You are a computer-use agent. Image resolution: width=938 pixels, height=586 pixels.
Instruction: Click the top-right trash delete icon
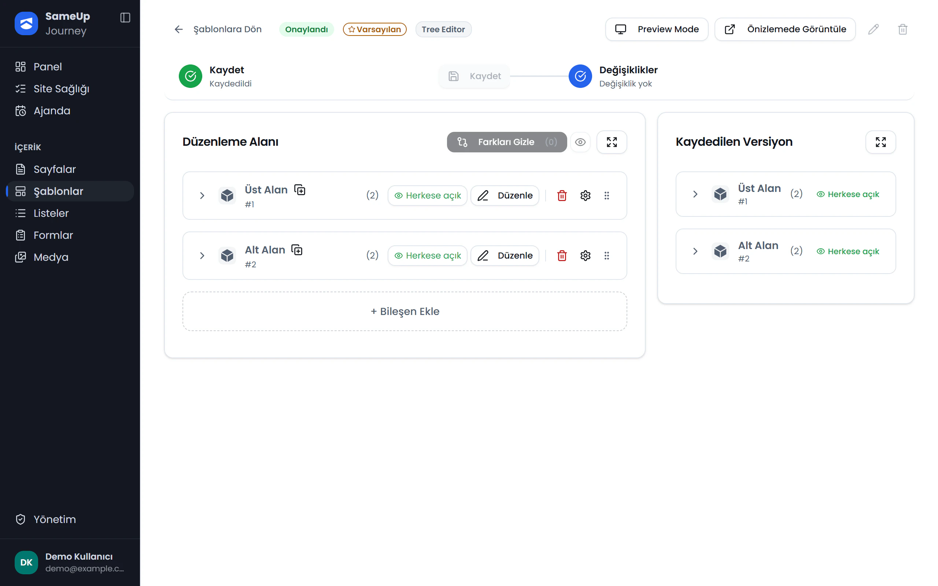coord(903,29)
